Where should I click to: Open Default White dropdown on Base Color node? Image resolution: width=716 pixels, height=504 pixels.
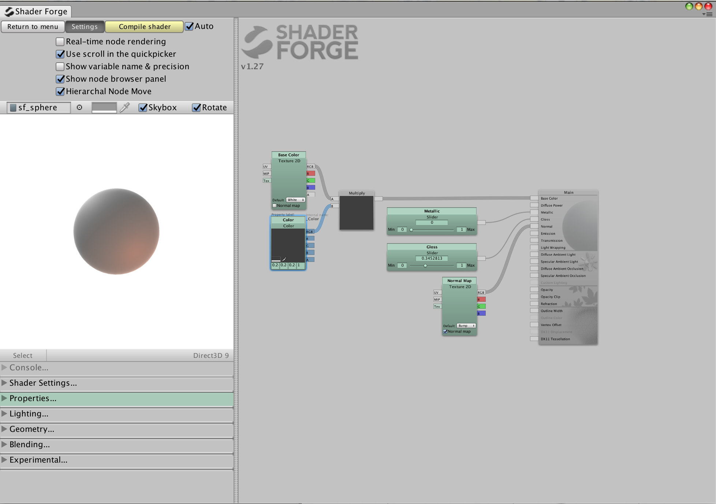(295, 200)
